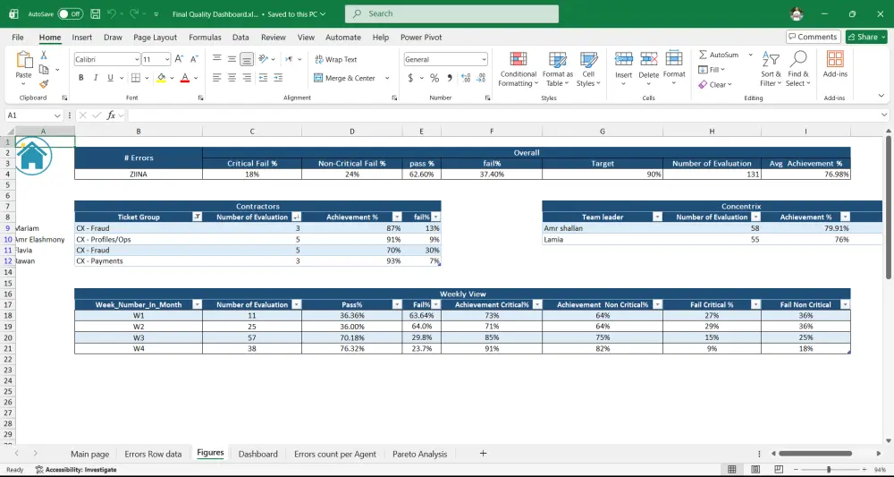Image resolution: width=894 pixels, height=477 pixels.
Task: Open Sort & Filter menu
Action: coord(771,70)
